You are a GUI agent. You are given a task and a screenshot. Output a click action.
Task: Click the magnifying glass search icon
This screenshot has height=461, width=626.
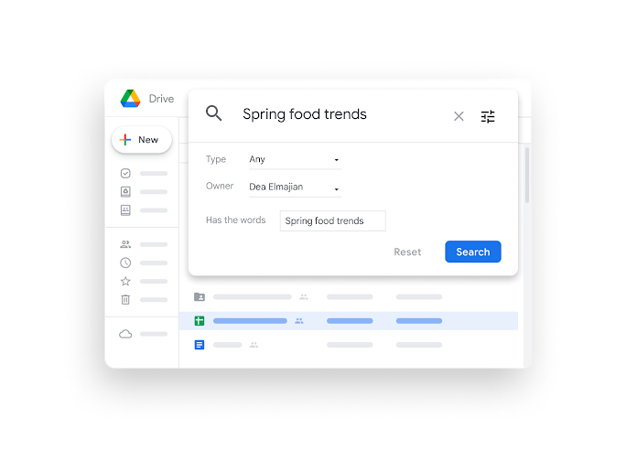pyautogui.click(x=213, y=113)
